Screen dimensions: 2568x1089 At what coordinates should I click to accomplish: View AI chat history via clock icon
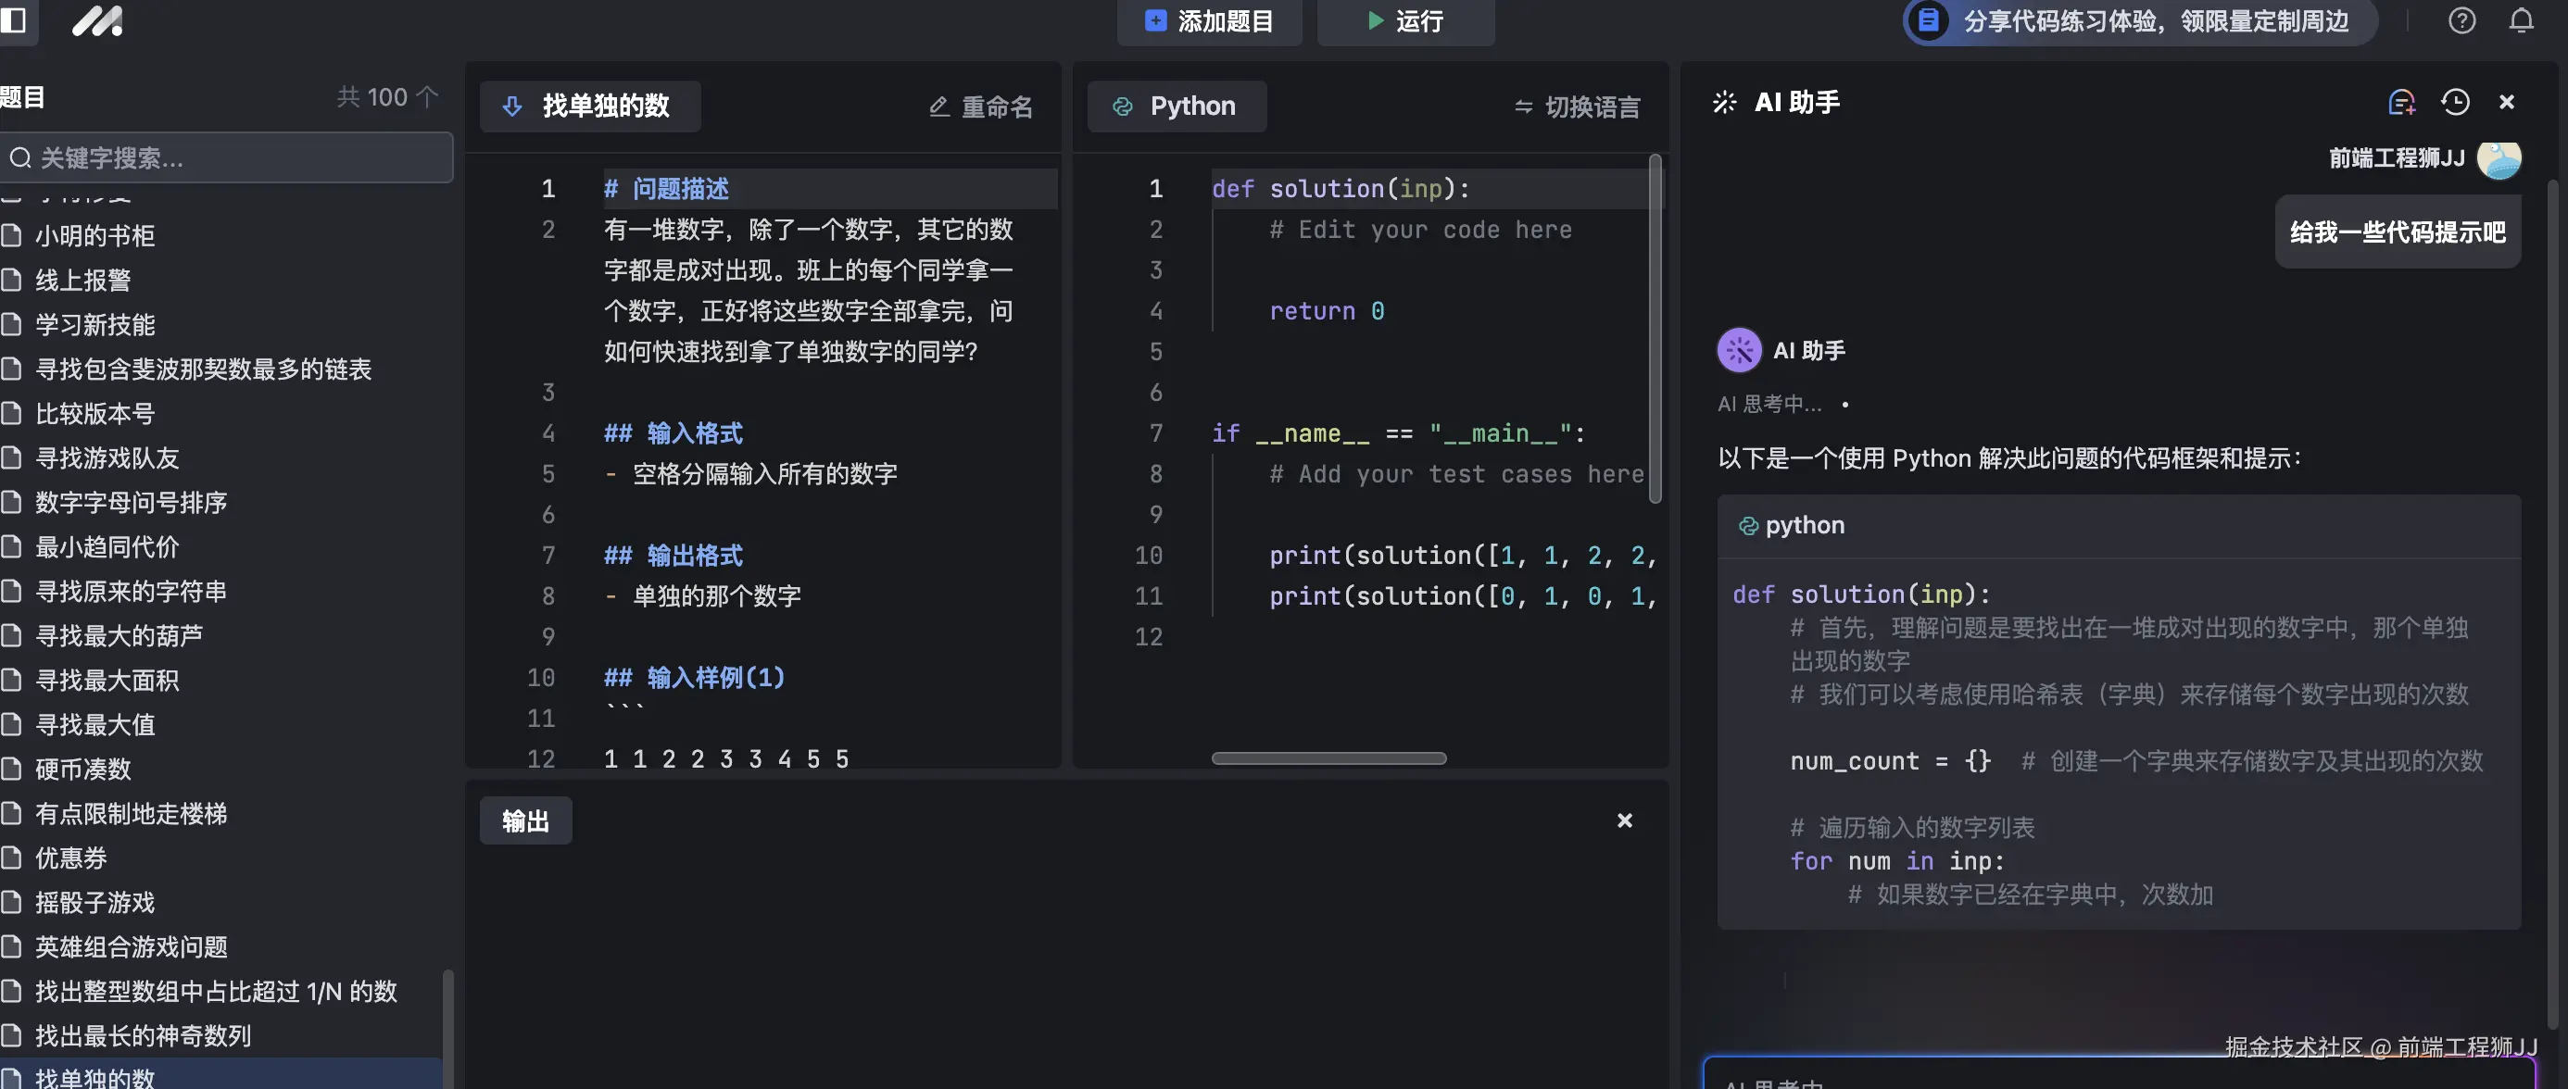2455,102
